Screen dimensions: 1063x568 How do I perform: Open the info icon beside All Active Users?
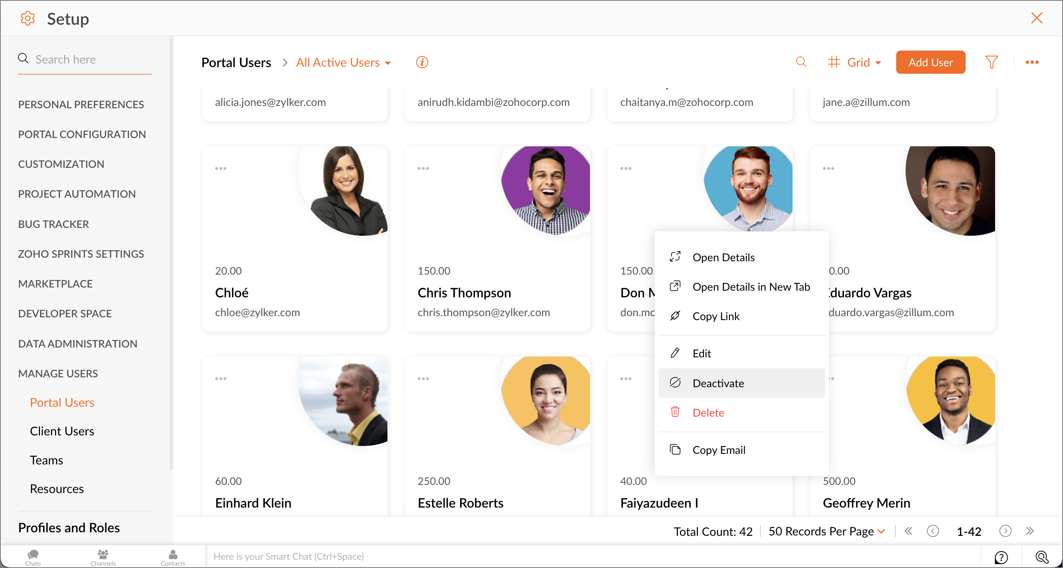click(422, 62)
